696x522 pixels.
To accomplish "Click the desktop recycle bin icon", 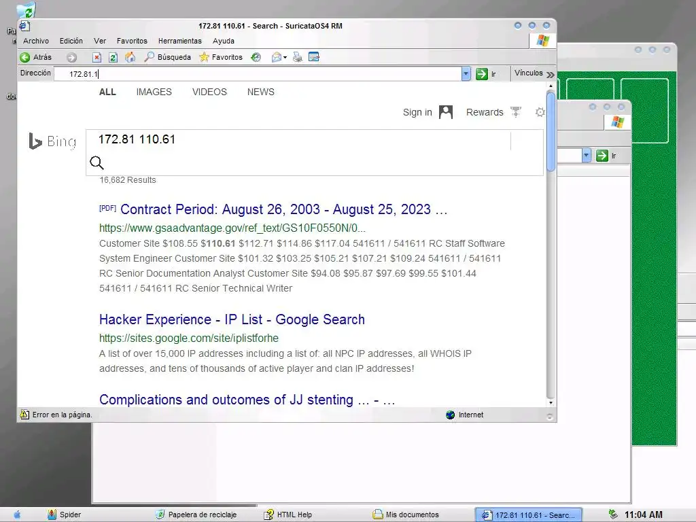I will (26, 11).
